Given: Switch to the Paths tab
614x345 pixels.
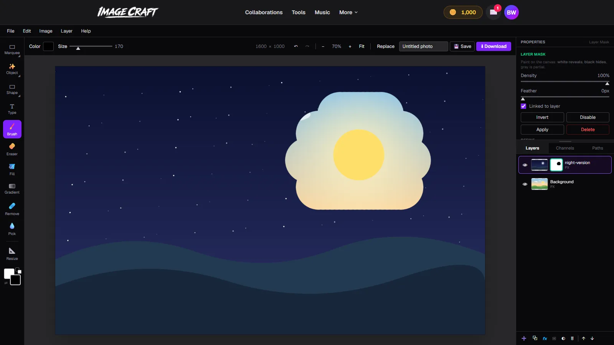Looking at the screenshot, I should click(x=597, y=148).
